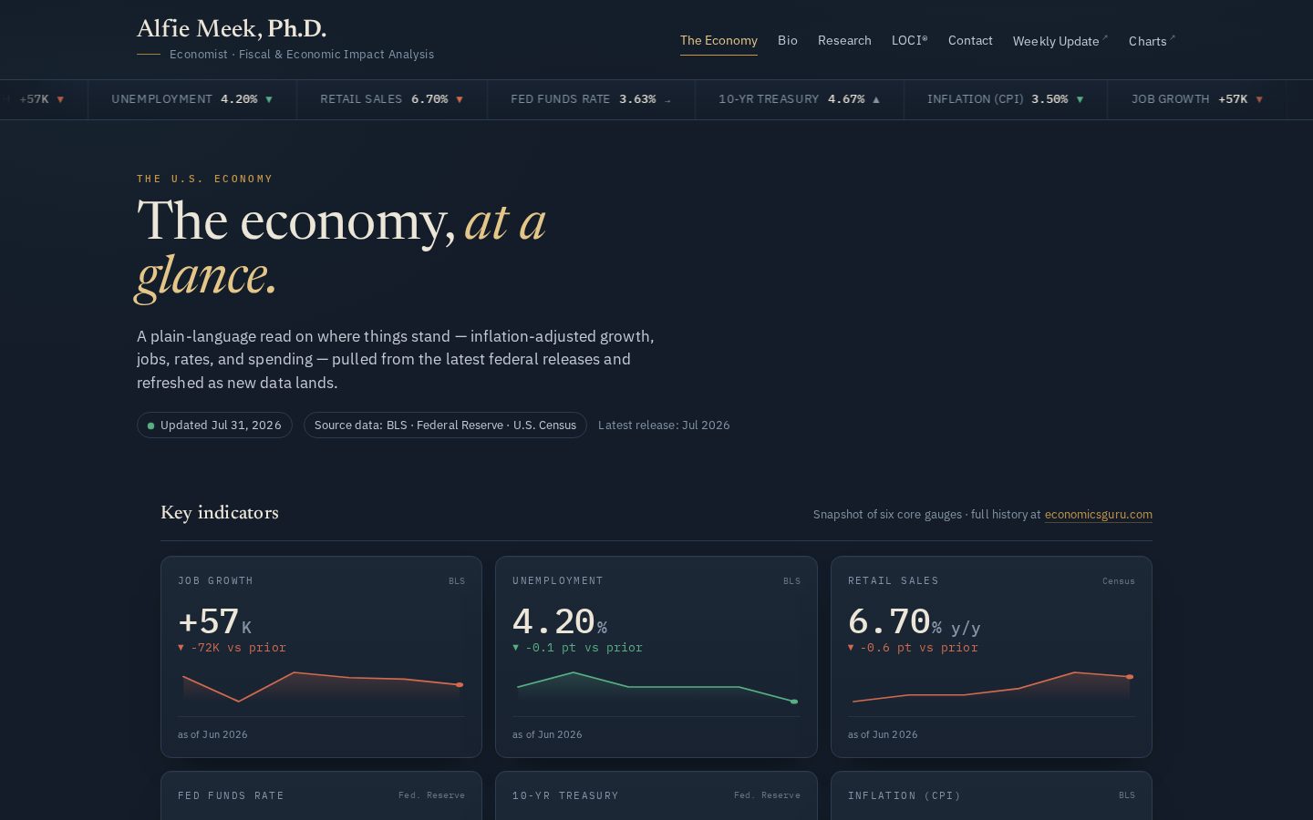Open the Contact page
Image resolution: width=1313 pixels, height=820 pixels.
(970, 41)
